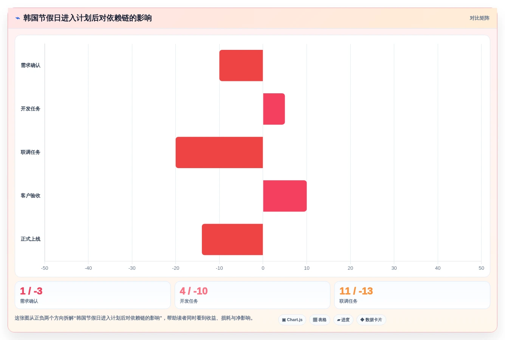Open the 4 / -10 开发任务 card
The height and width of the screenshot is (340, 505).
pyautogui.click(x=253, y=295)
